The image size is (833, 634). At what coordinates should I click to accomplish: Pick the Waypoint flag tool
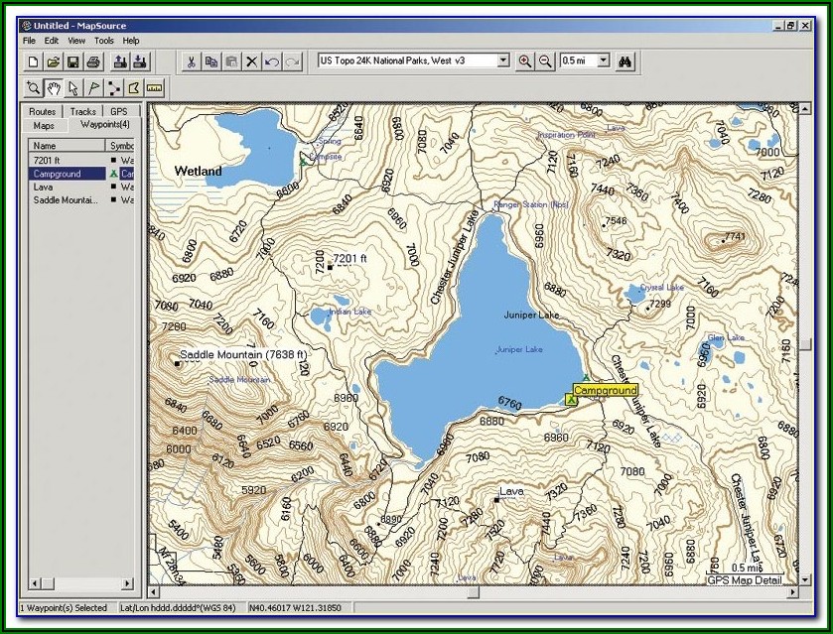[x=94, y=88]
